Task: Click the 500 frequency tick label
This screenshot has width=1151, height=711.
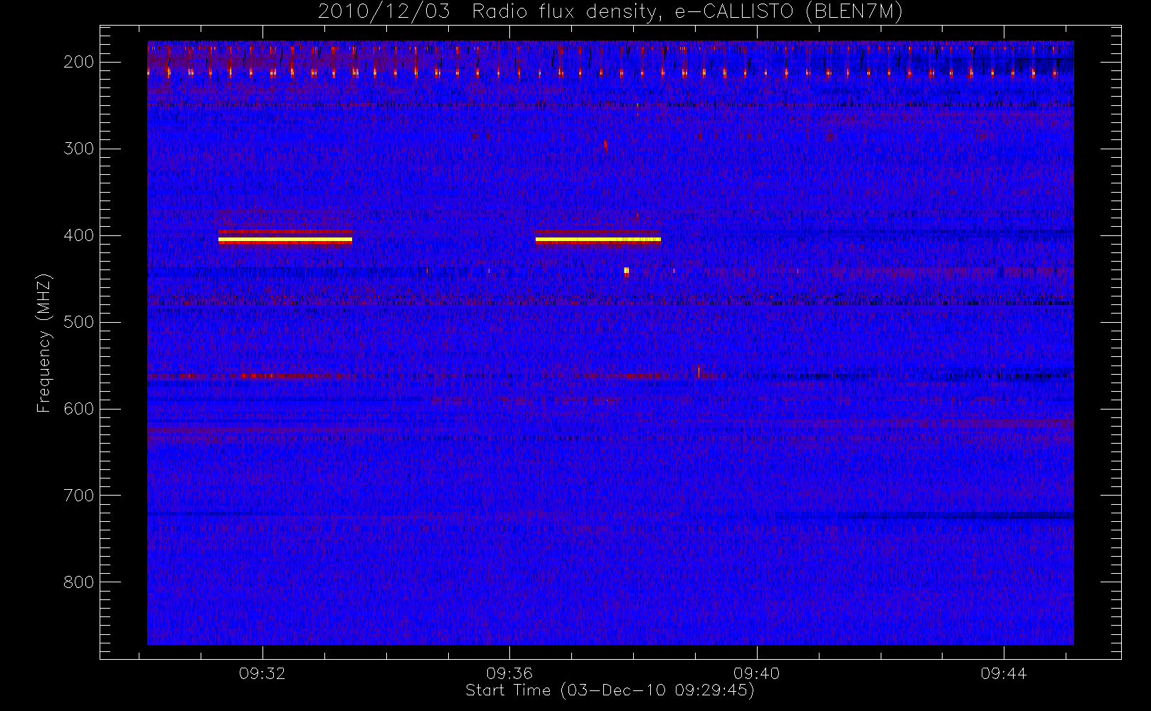Action: pos(78,322)
